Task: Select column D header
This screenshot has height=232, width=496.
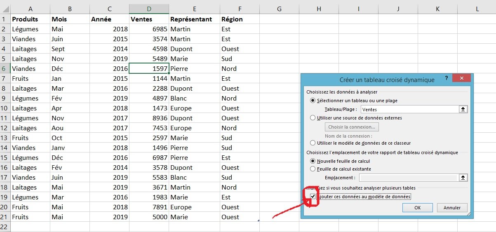Action: (149, 9)
